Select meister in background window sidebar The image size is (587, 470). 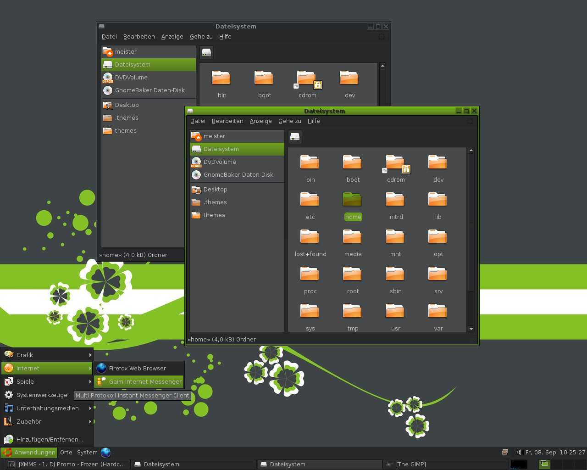pyautogui.click(x=149, y=51)
